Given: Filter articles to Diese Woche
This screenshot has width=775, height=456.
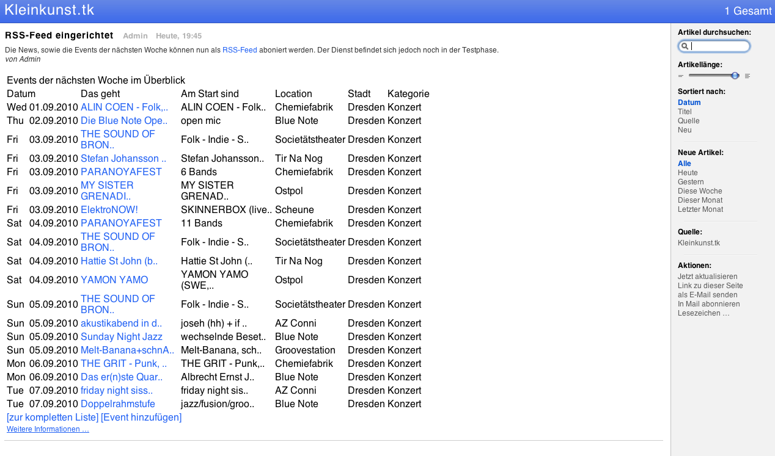Looking at the screenshot, I should tap(700, 191).
